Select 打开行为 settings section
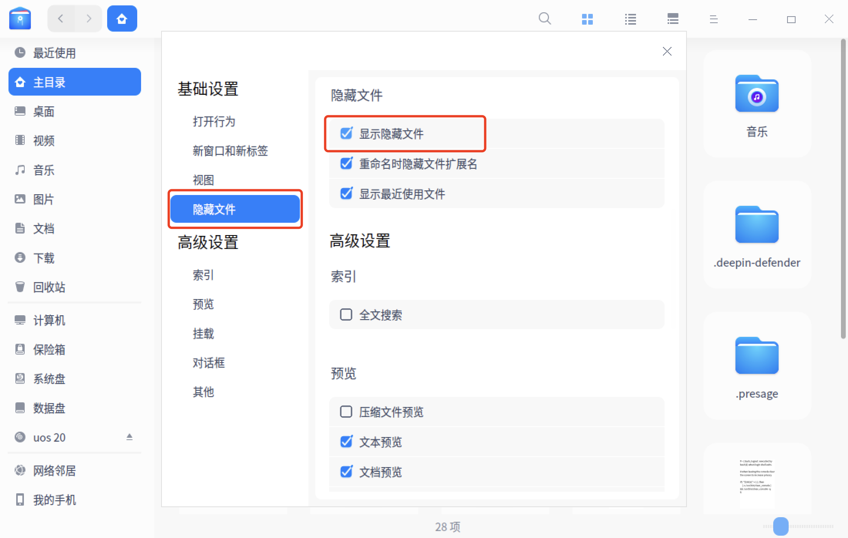This screenshot has height=538, width=848. [214, 121]
